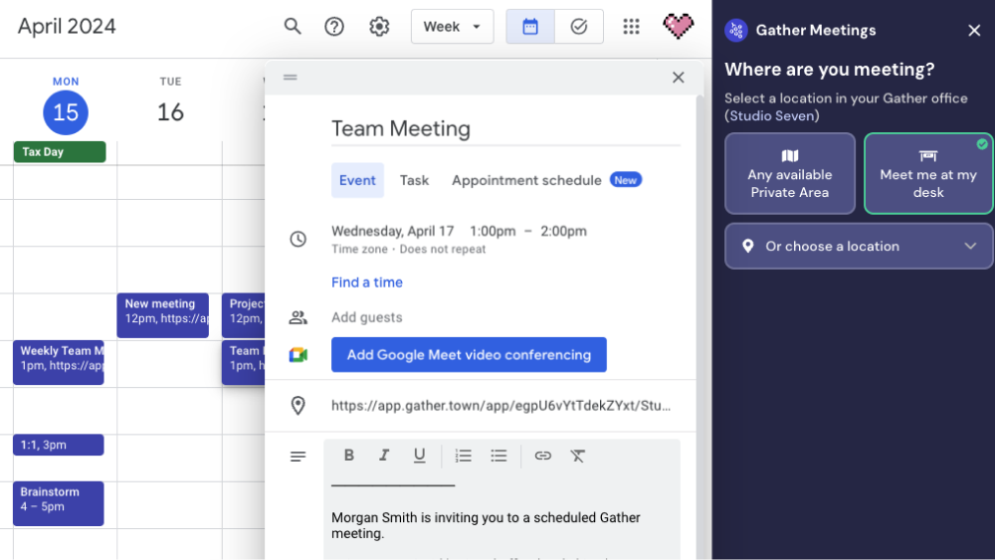The width and height of the screenshot is (995, 560).
Task: Select Monday 15 date header
Action: (x=66, y=112)
